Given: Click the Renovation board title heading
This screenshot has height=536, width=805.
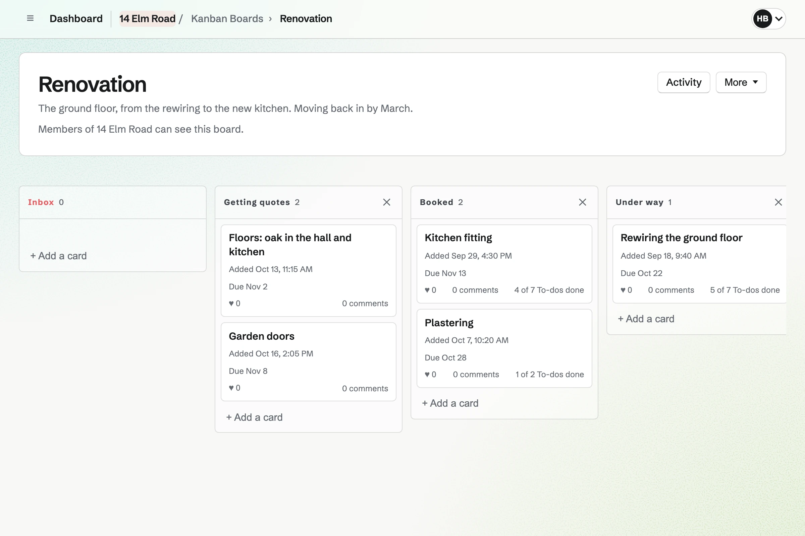Looking at the screenshot, I should (92, 84).
